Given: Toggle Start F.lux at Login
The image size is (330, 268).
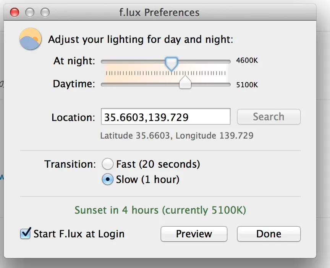Looking at the screenshot, I should (x=25, y=234).
